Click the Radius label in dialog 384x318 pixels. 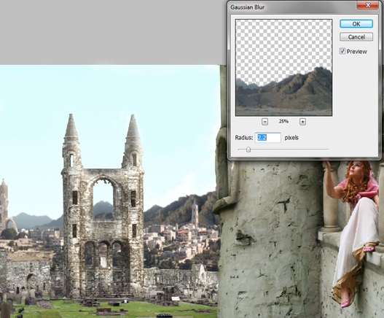click(243, 138)
